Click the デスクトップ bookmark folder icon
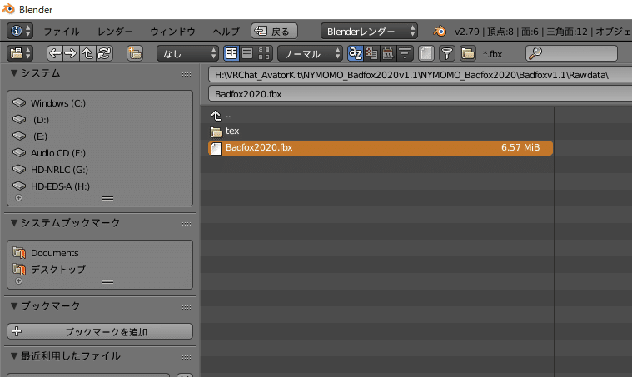This screenshot has width=632, height=377. (x=19, y=269)
